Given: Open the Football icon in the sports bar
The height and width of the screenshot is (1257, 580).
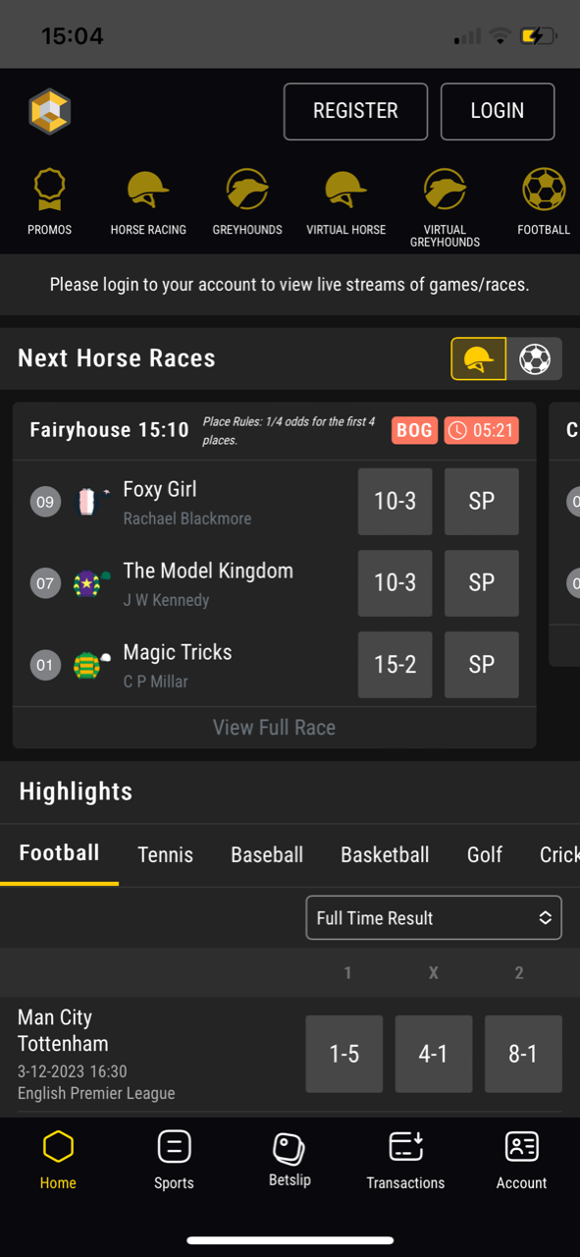Looking at the screenshot, I should click(x=544, y=189).
